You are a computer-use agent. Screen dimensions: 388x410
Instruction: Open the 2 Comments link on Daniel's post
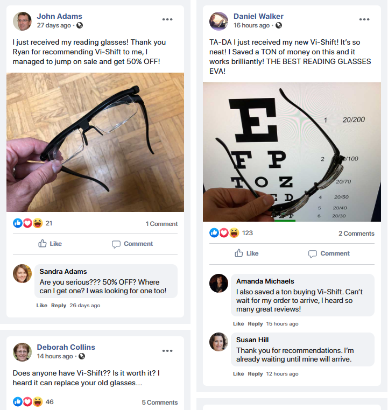point(356,234)
